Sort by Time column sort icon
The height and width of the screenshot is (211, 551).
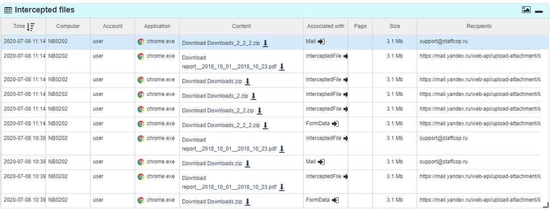click(31, 27)
